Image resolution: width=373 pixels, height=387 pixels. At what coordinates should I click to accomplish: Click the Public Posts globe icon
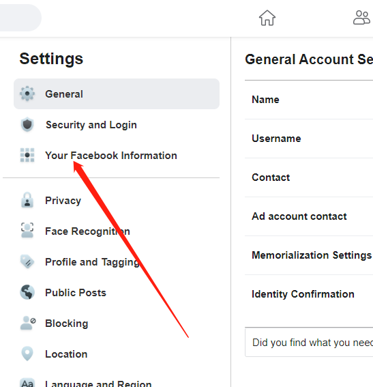(x=27, y=292)
